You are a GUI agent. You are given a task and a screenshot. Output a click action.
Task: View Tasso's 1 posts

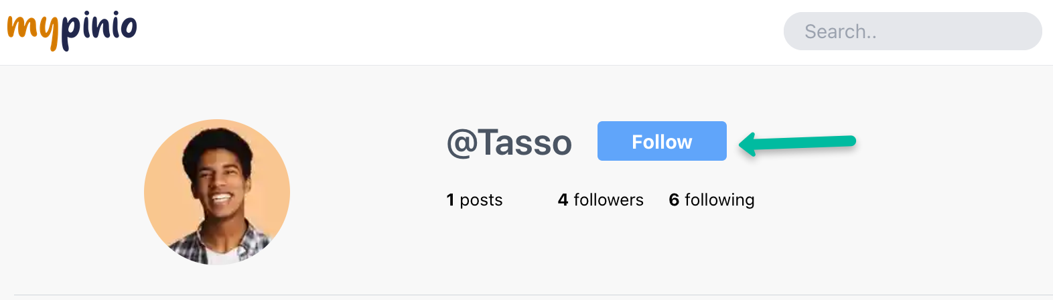pos(474,200)
